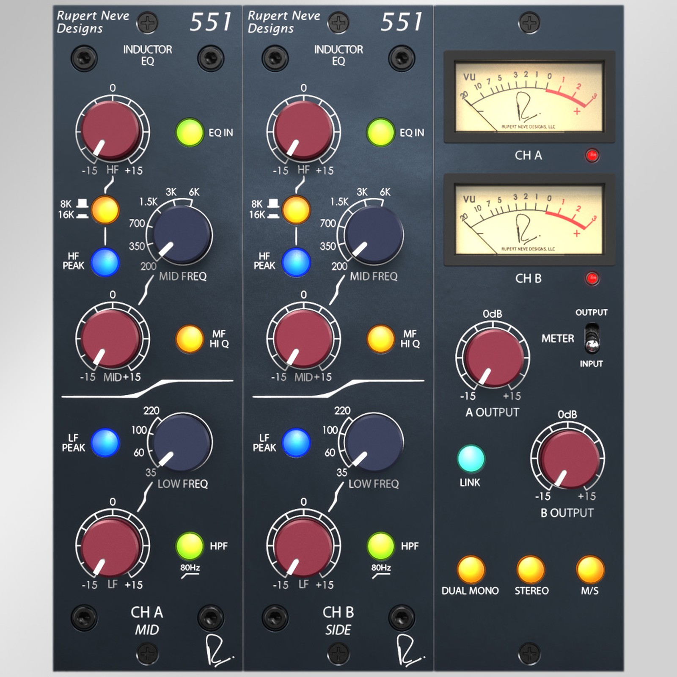Click the 551 model number on CH B module
The image size is (677, 677).
click(402, 22)
